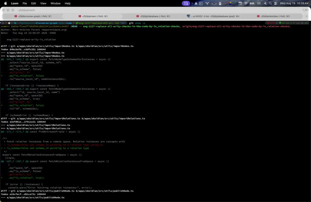Open the battery status menu
Viewport: 311px width, 202px height.
(x=252, y=3)
